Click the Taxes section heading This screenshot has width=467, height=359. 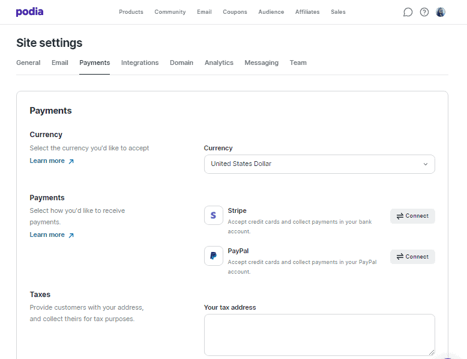point(40,295)
